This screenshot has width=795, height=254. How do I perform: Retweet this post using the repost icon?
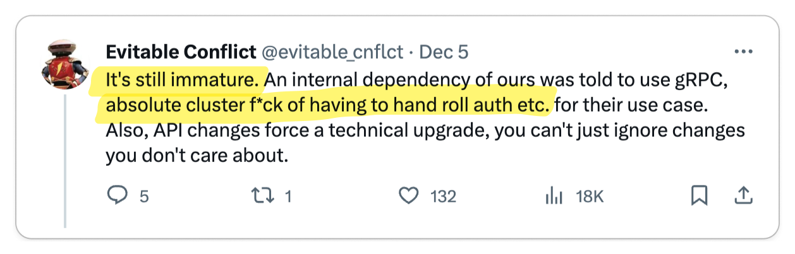pos(262,196)
